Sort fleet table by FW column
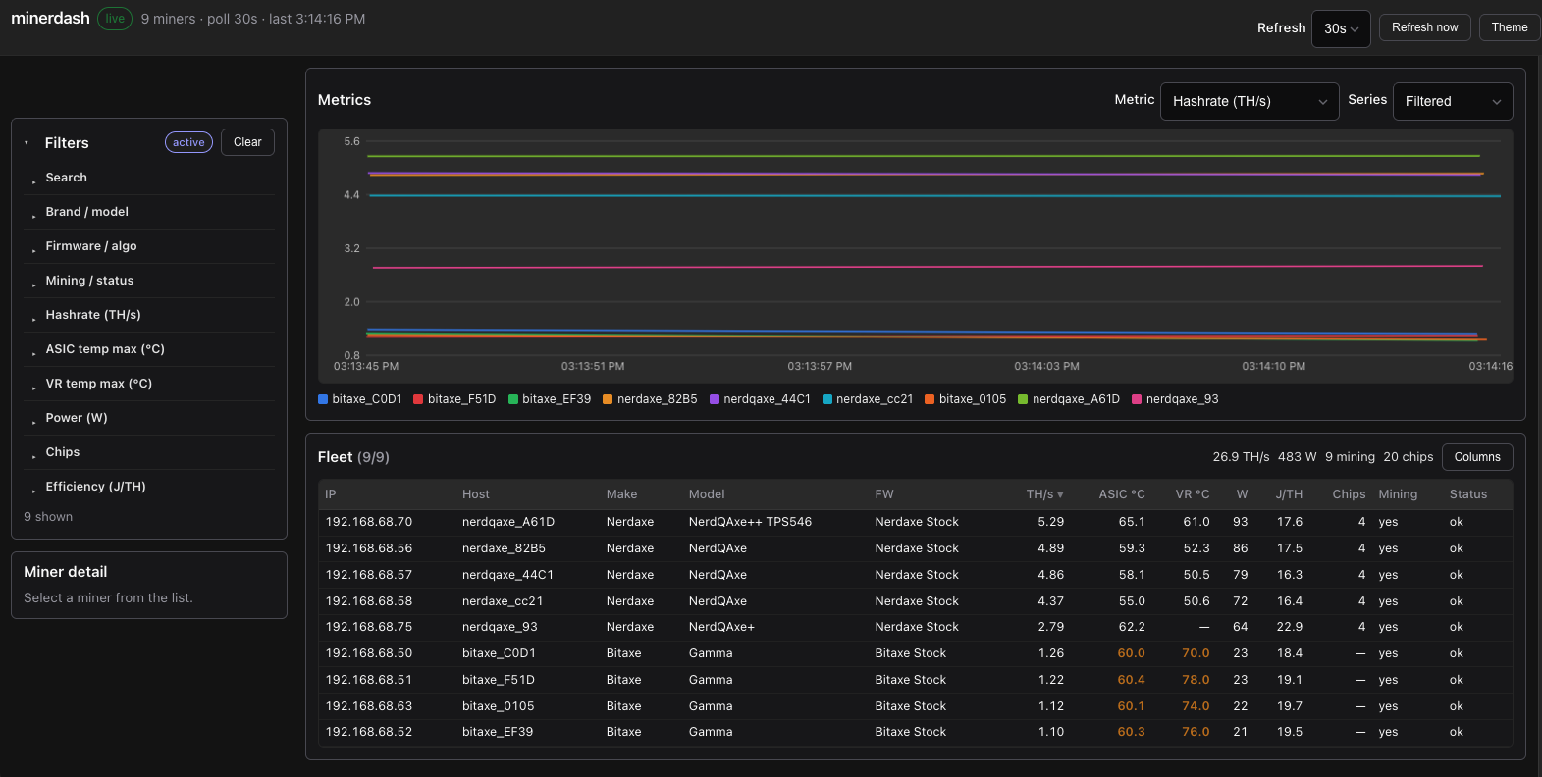 pyautogui.click(x=884, y=494)
